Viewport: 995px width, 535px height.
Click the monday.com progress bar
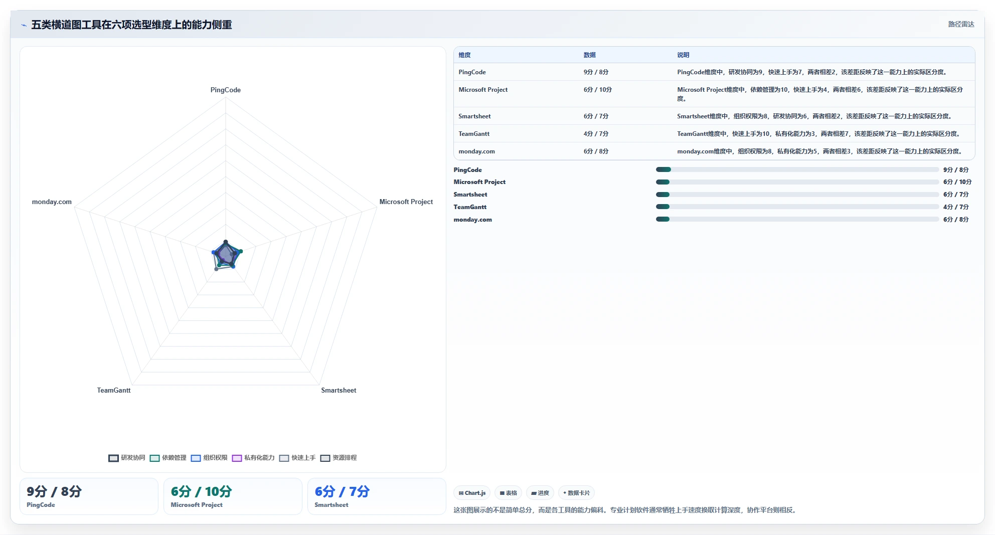[x=797, y=219]
